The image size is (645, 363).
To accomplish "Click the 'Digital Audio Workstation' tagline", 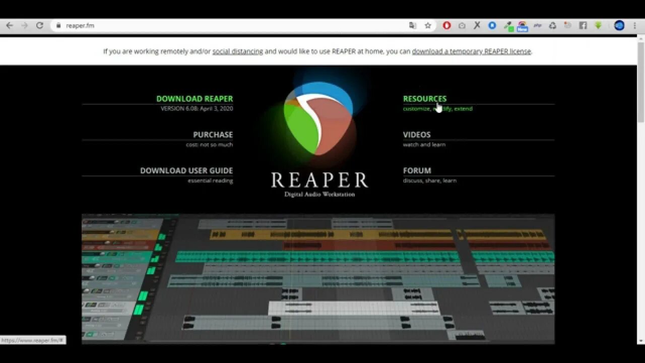I will [319, 194].
